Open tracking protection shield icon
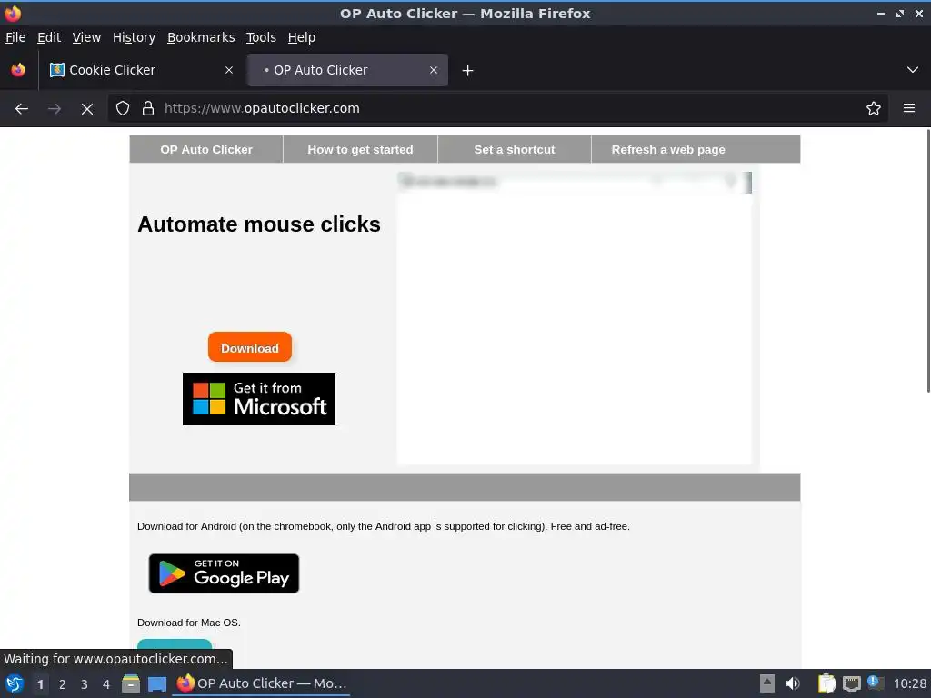 click(123, 108)
